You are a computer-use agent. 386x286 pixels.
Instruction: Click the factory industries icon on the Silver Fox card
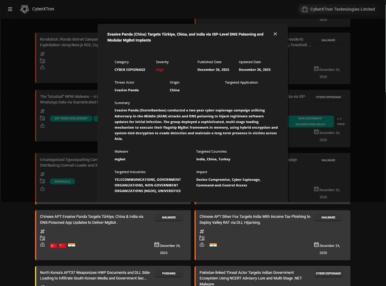tap(202, 238)
